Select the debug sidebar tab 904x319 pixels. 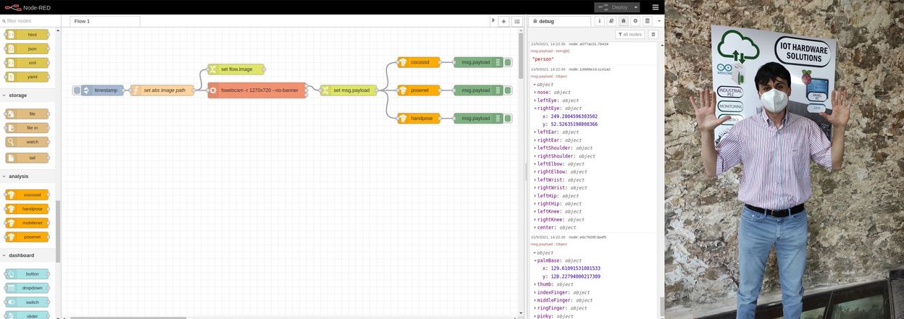pyautogui.click(x=559, y=22)
